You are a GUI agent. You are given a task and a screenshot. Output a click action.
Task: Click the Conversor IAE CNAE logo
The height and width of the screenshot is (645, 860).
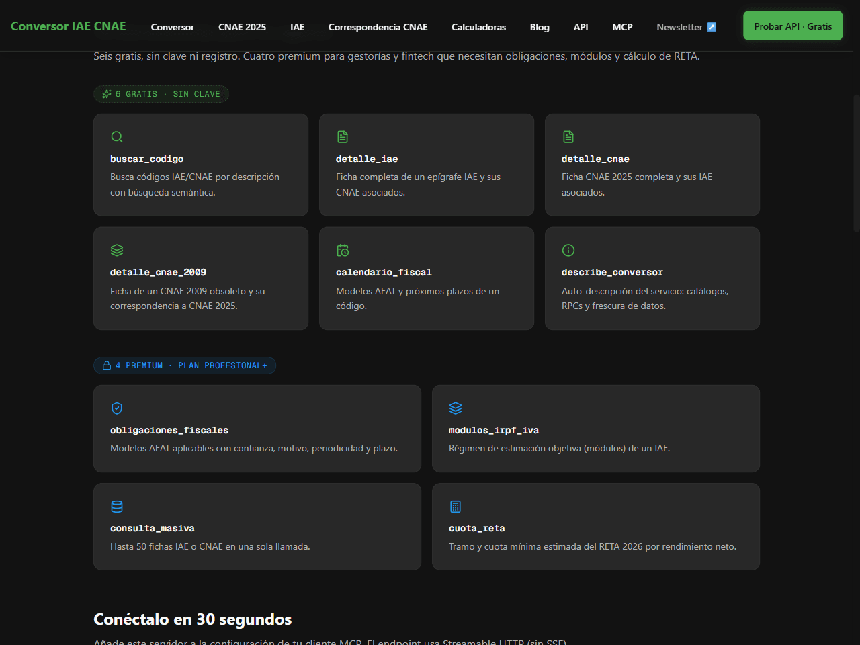tap(69, 26)
